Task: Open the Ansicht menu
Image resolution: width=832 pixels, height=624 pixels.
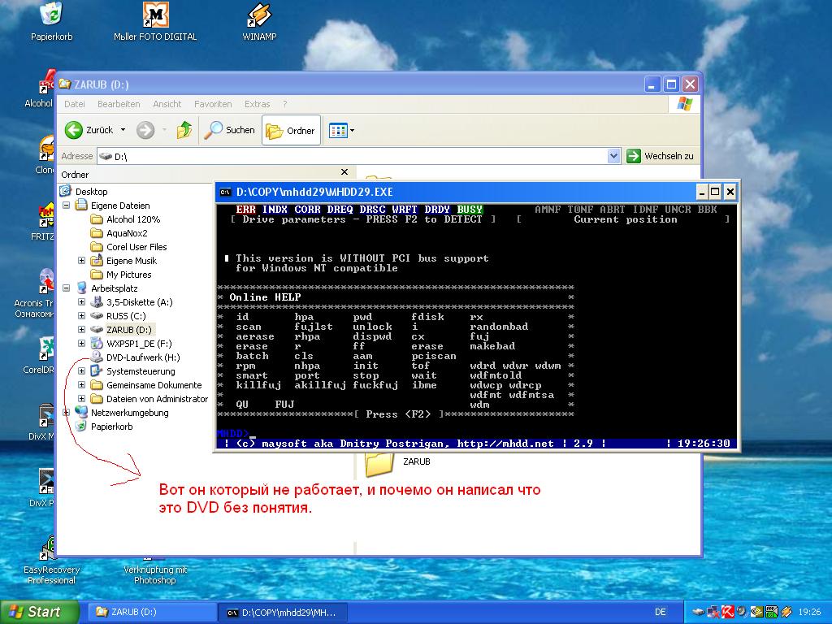Action: coord(167,104)
